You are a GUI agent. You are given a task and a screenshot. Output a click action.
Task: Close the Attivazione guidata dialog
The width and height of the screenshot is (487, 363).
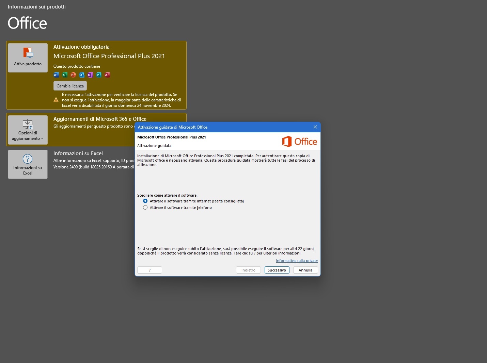point(315,127)
